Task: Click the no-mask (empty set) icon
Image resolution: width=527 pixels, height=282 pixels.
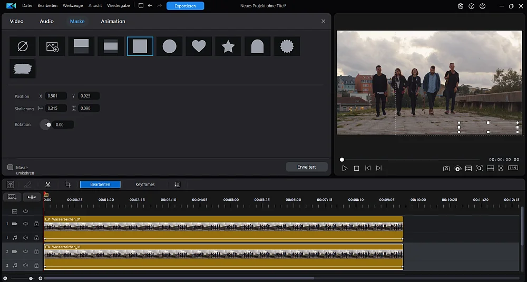Action: [x=23, y=46]
